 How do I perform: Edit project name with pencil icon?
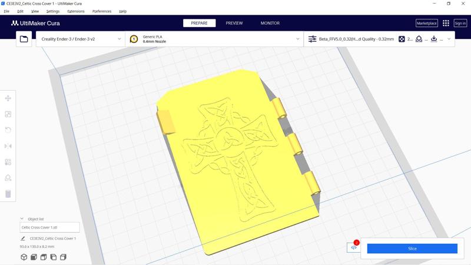[23, 238]
